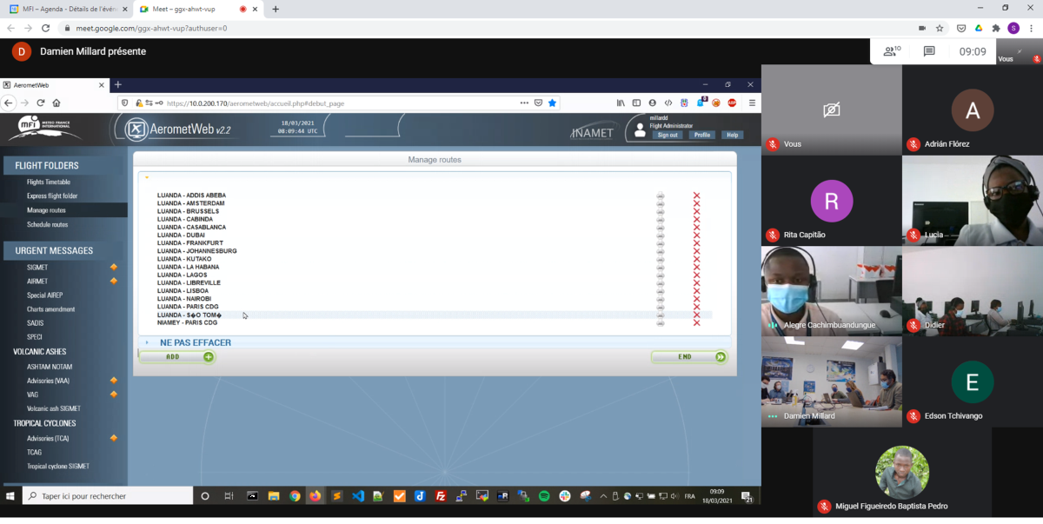The width and height of the screenshot is (1043, 524).
Task: Click the camera permission icon in address bar
Action: coord(922,28)
